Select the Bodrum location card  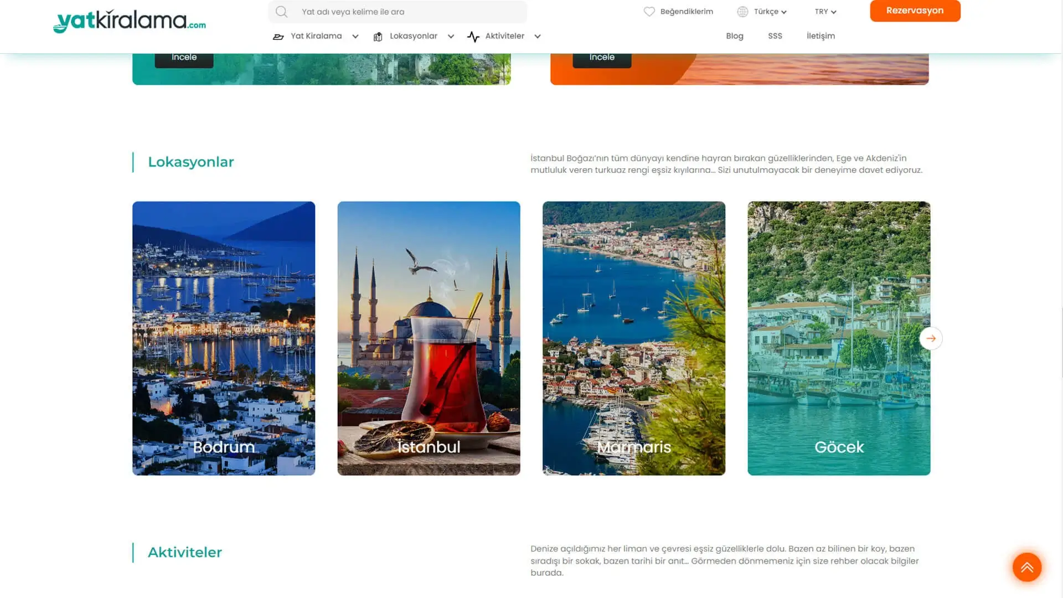(224, 338)
